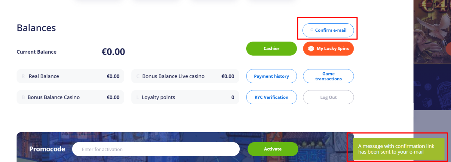
Task: Click the clover icon on My Lucky Spins
Action: coord(311,49)
